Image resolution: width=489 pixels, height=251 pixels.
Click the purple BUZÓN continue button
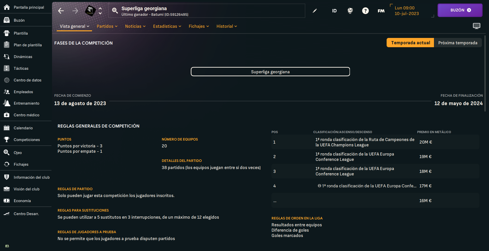(460, 10)
